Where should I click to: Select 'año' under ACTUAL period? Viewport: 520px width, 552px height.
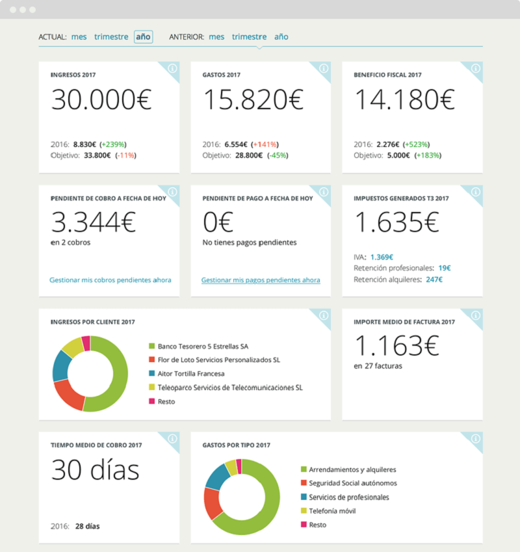point(143,37)
